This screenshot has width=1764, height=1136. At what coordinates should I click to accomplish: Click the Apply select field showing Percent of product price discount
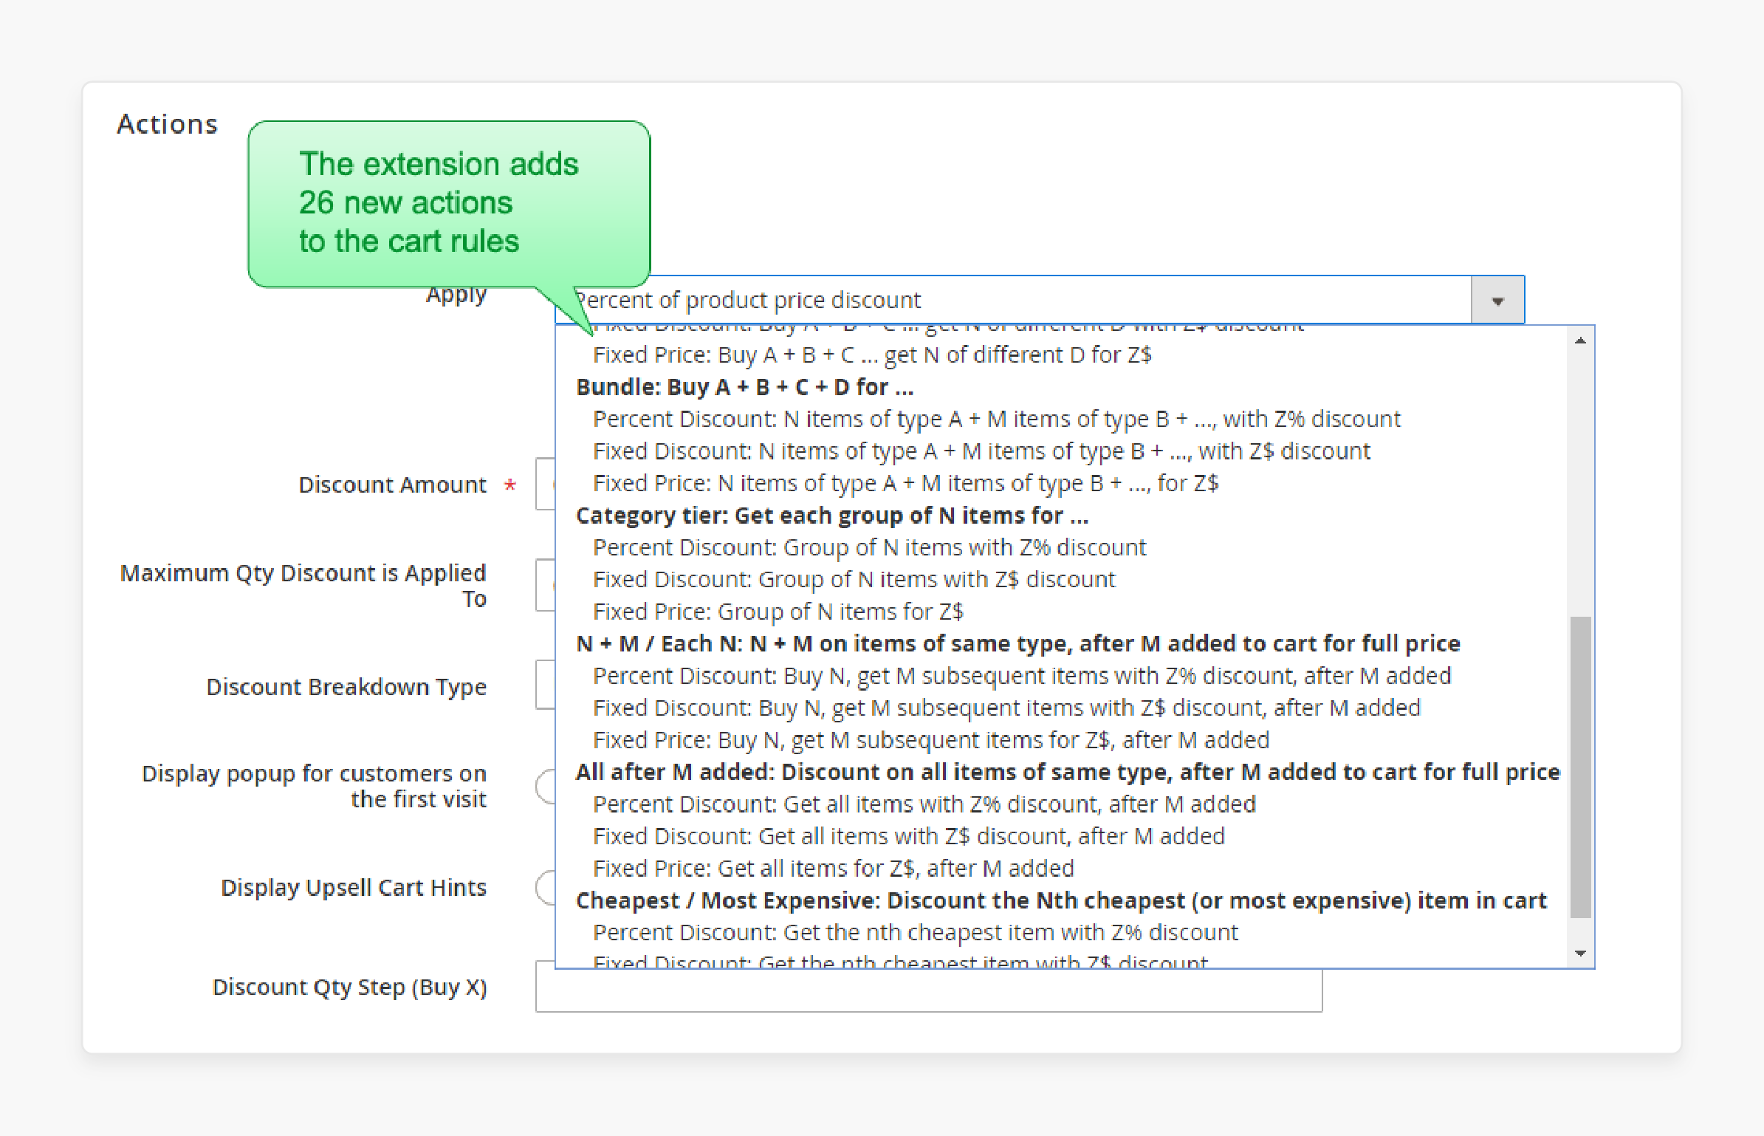pyautogui.click(x=1040, y=301)
